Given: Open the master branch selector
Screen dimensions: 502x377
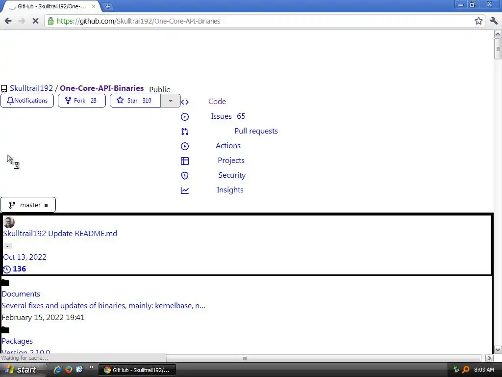Looking at the screenshot, I should (x=28, y=205).
